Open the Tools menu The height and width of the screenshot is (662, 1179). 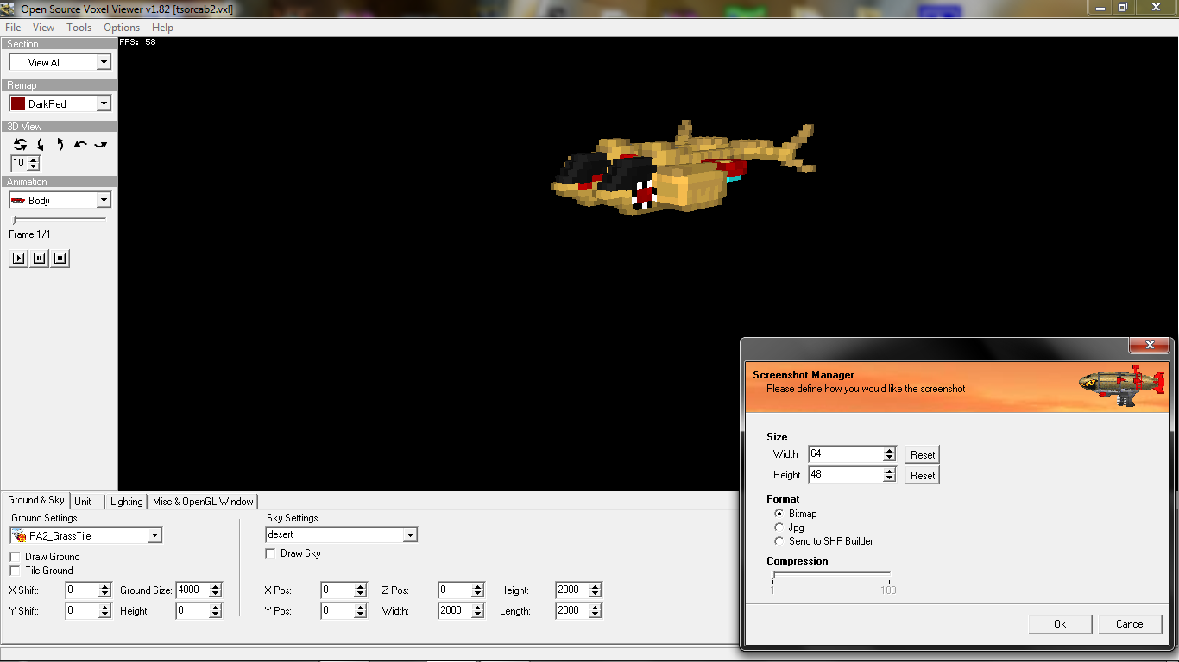[x=79, y=28]
